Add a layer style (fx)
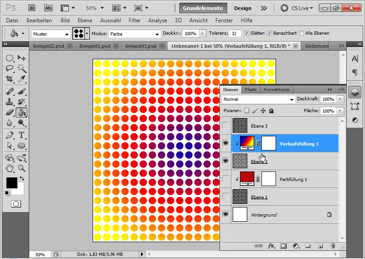The width and height of the screenshot is (365, 259). pos(271,246)
